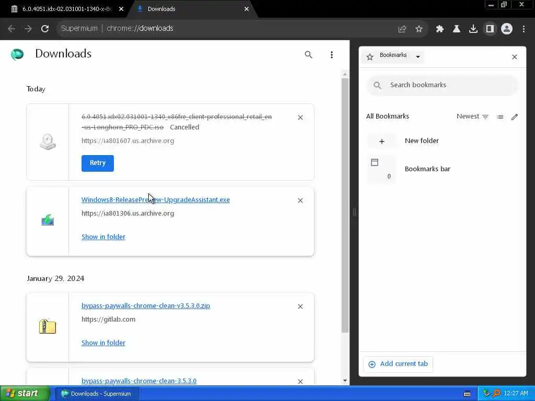Open bypass-paywalls-chrome-clean-v3.5.3.0.zip link

(146, 306)
